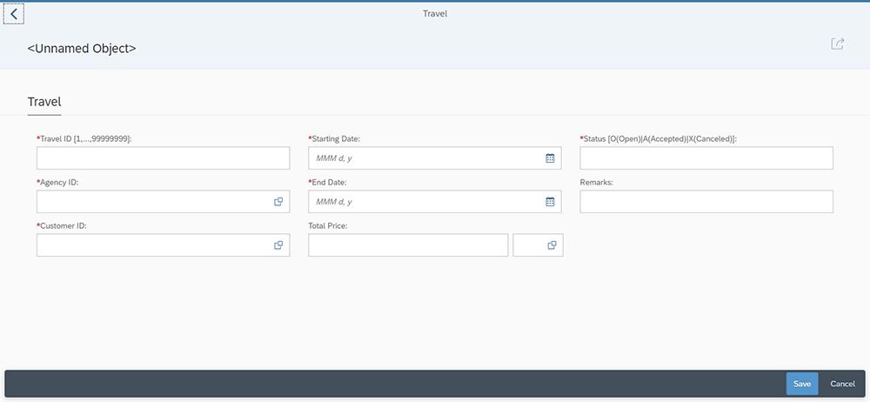Click the Remarks input field
This screenshot has width=870, height=402.
706,202
